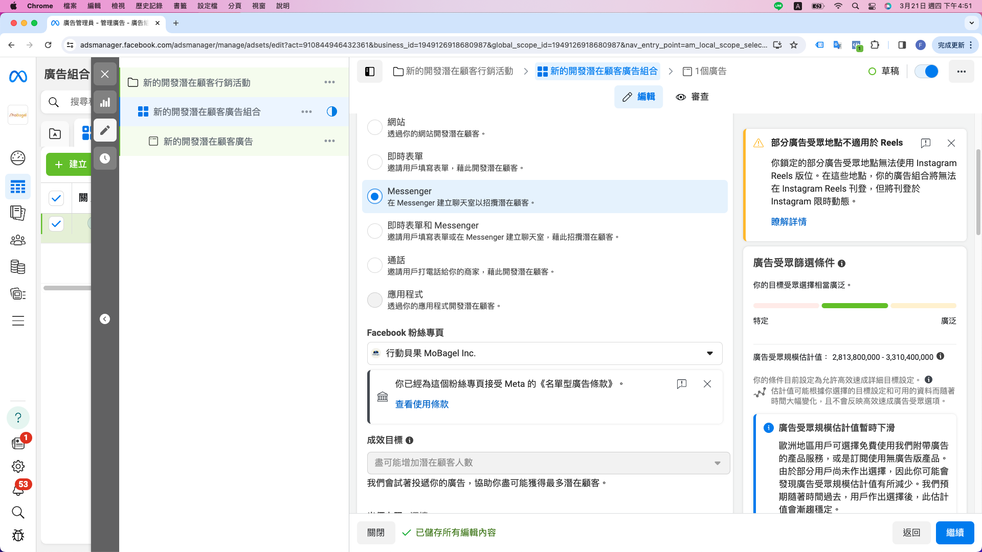This screenshot has width=982, height=552.
Task: Click breadcrumb 新的開發潛在顧客行銷活動
Action: point(453,72)
